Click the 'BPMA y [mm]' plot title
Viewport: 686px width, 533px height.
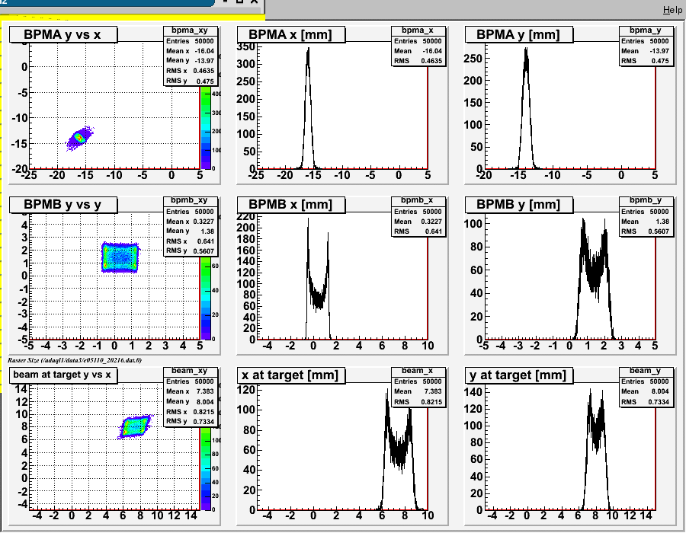519,34
